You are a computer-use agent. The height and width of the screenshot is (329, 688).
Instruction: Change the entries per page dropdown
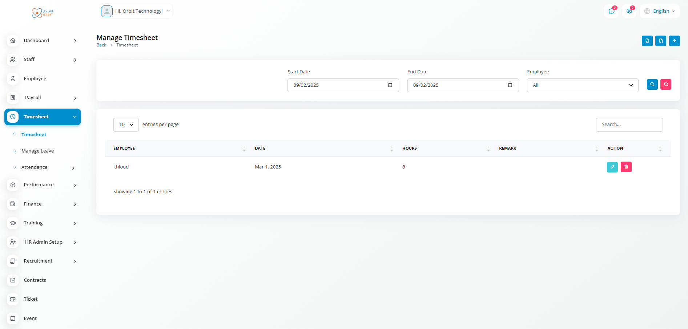[126, 125]
